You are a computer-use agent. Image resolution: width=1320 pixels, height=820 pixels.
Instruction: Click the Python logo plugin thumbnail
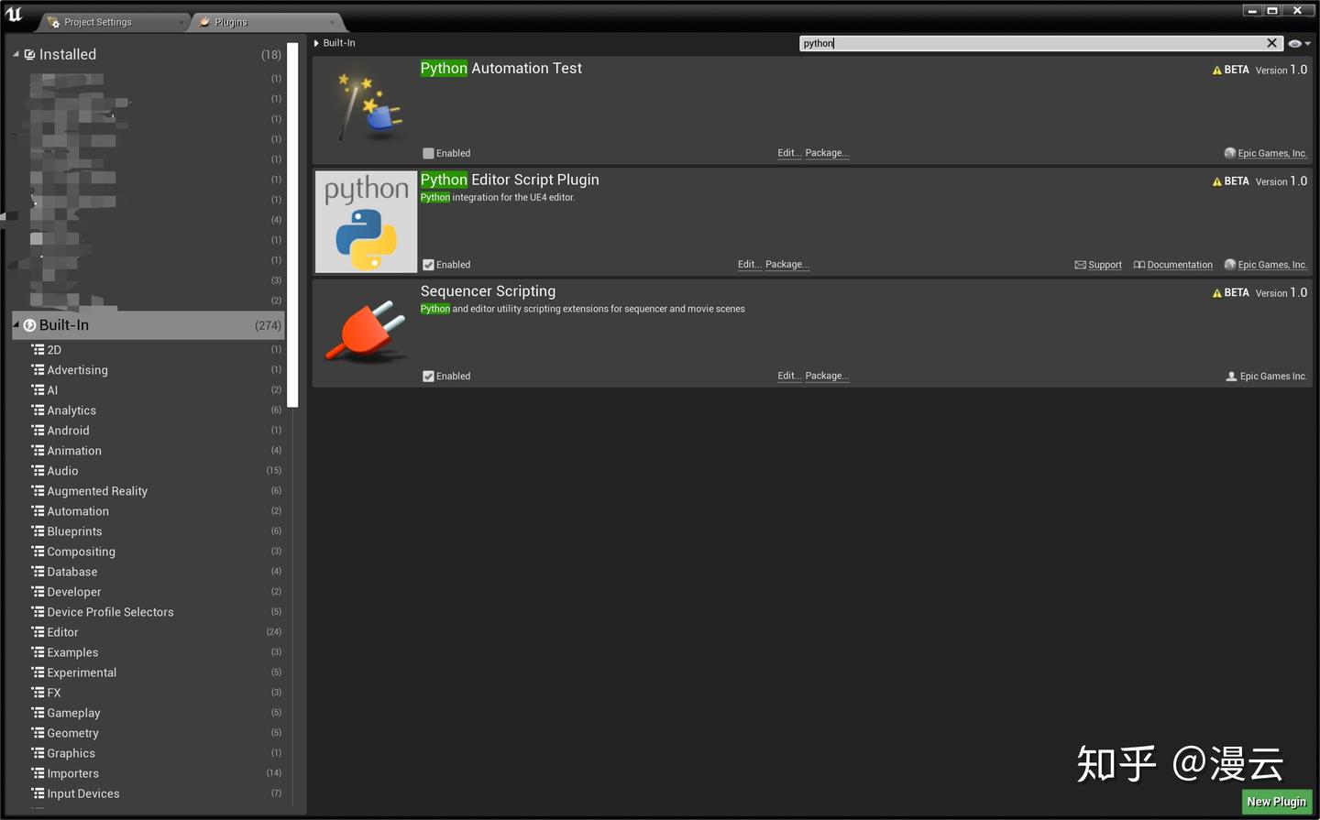[366, 221]
